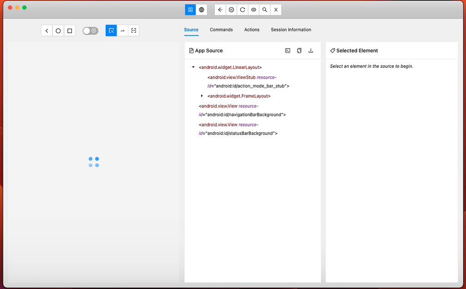Open the element search magnifier icon
The image size is (466, 289).
tap(264, 10)
